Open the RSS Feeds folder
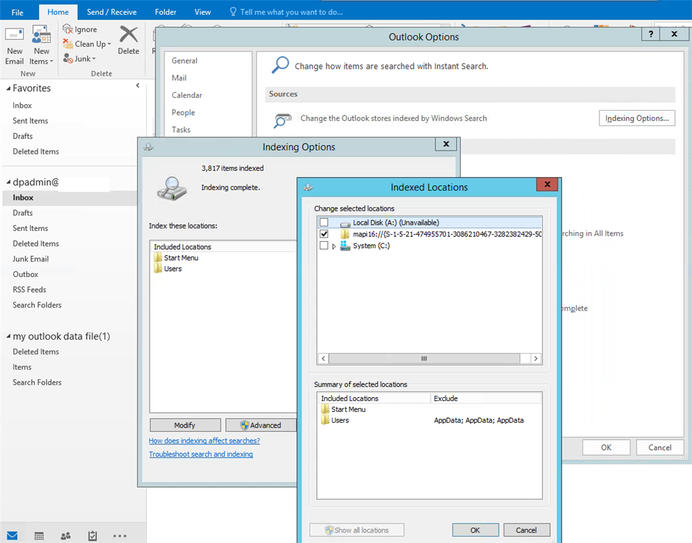 (30, 290)
